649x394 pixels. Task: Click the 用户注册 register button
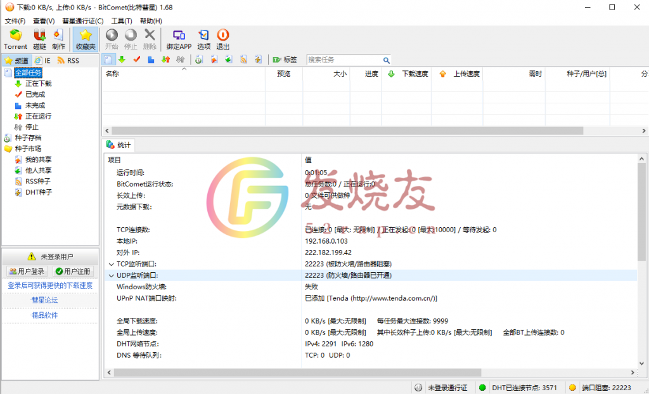coord(74,272)
